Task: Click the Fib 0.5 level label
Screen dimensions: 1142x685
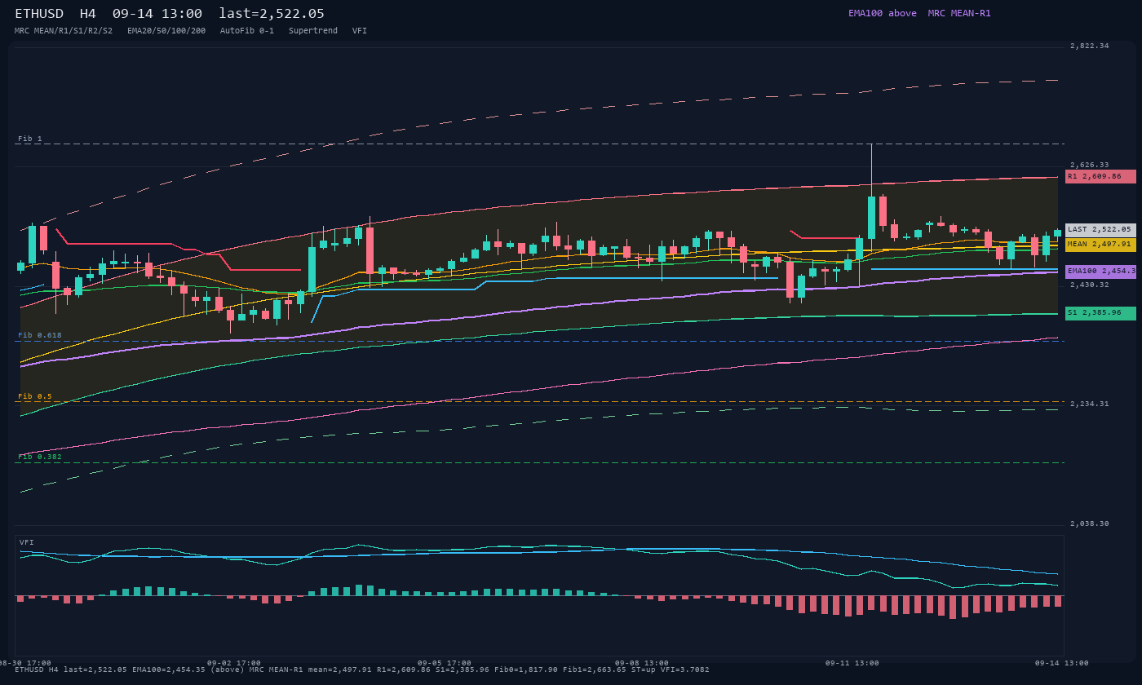Action: click(x=35, y=396)
